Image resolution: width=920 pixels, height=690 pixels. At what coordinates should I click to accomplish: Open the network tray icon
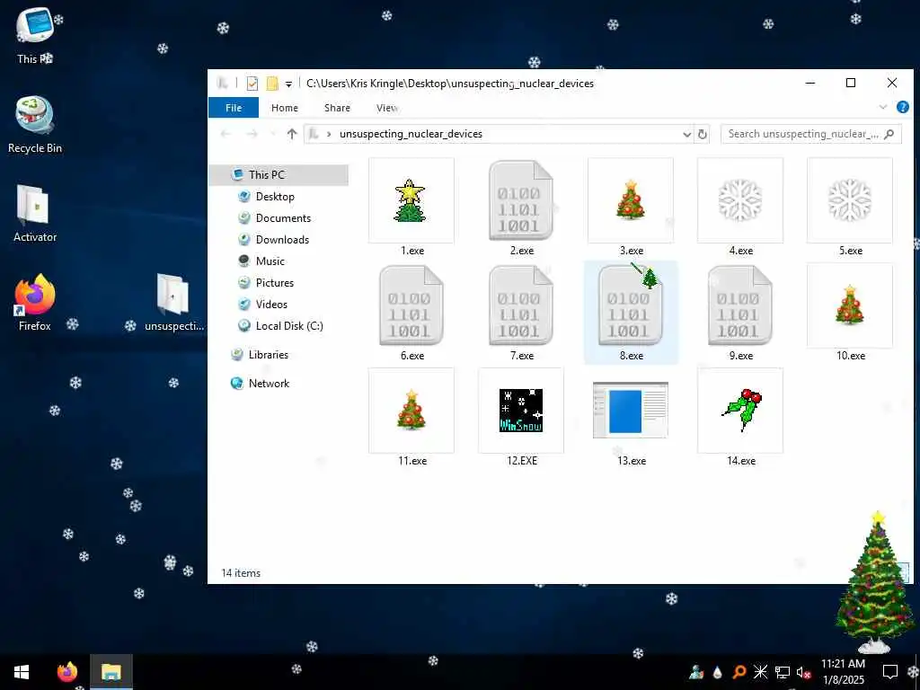tap(783, 672)
